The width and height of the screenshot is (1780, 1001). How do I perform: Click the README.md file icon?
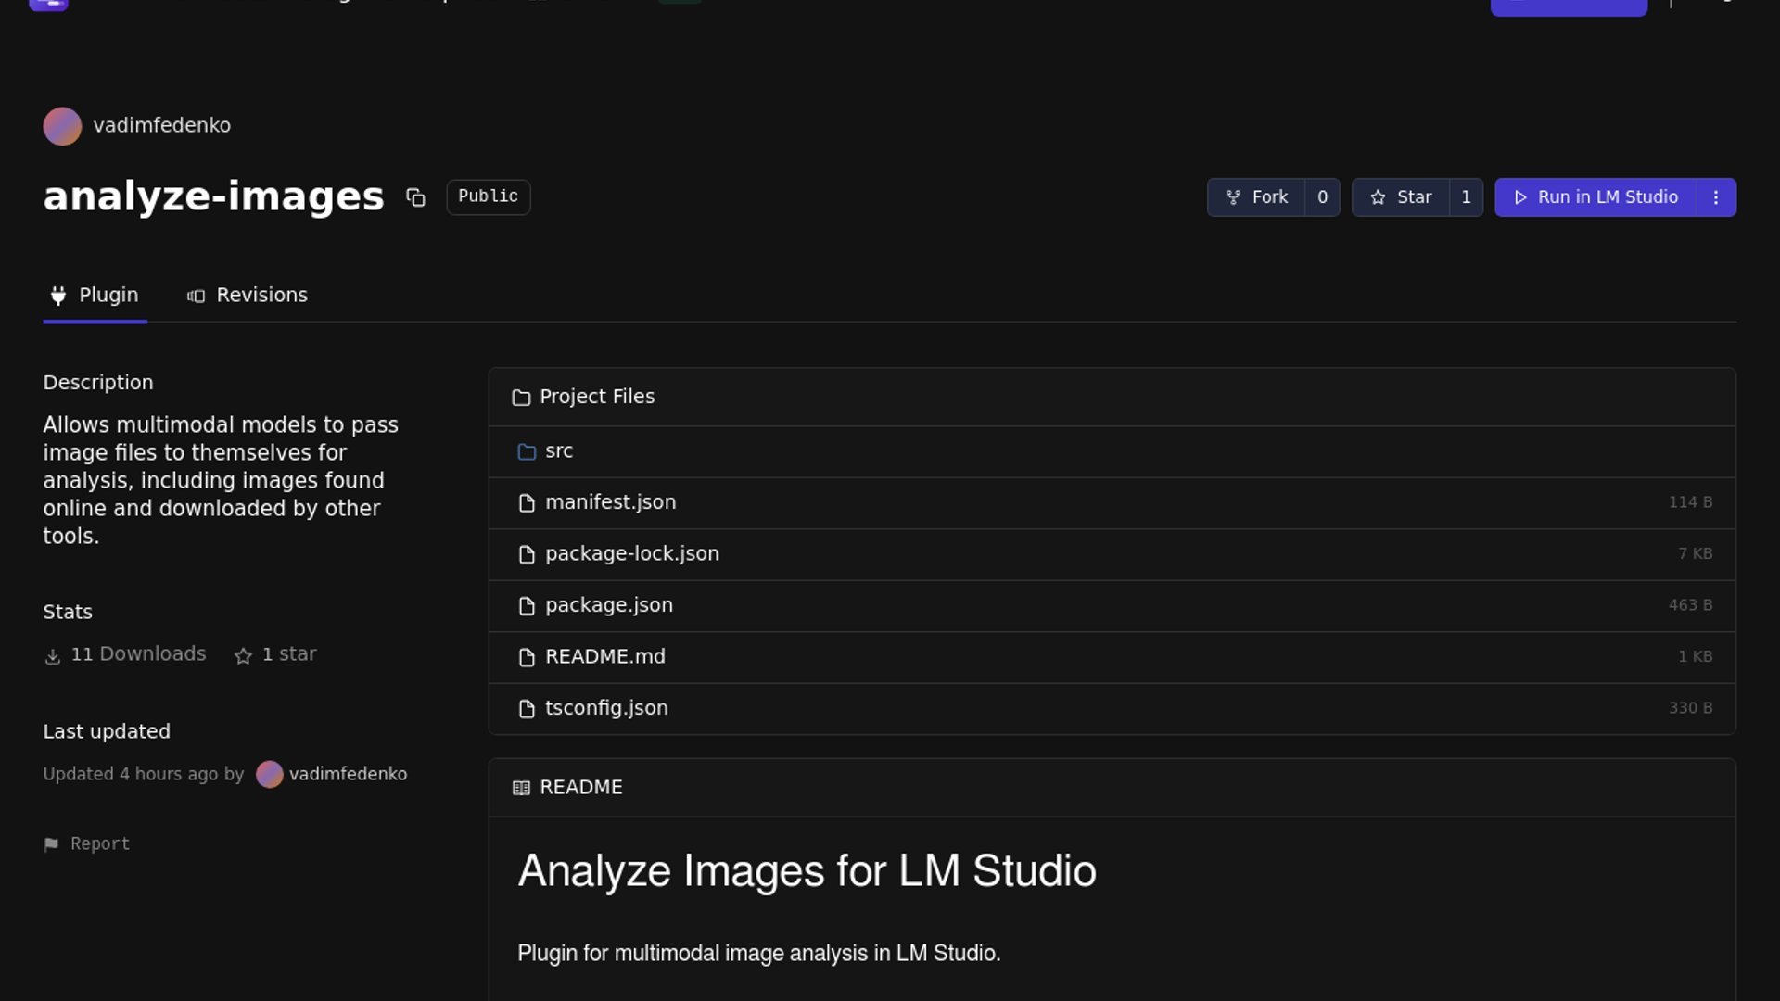(527, 657)
